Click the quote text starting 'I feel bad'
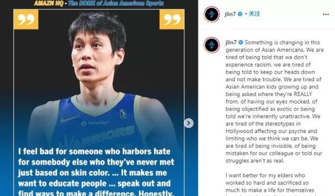This screenshot has height=196, width=335. (96, 172)
